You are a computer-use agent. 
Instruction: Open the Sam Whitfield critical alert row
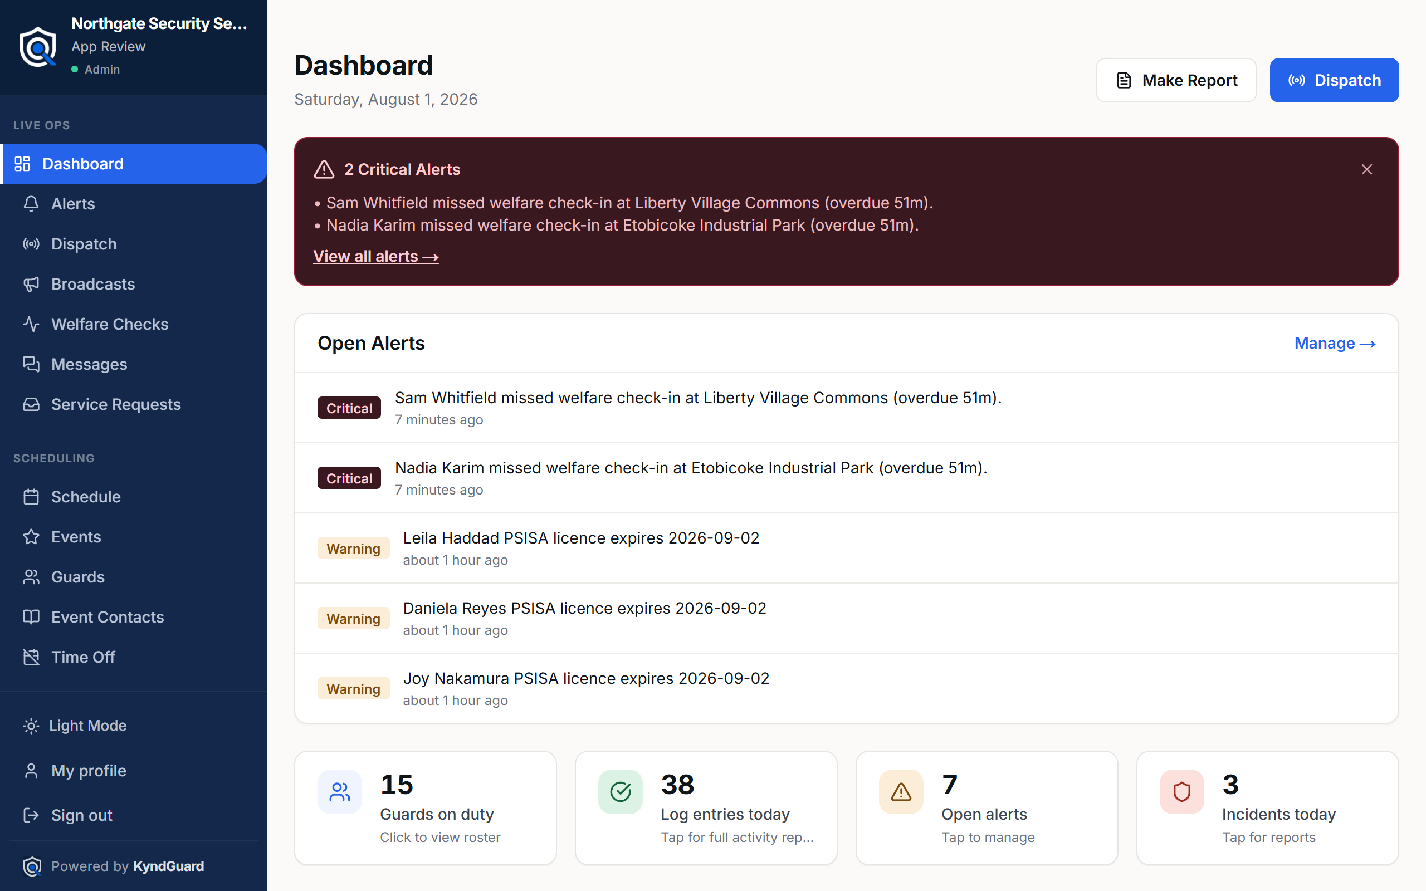coord(846,408)
